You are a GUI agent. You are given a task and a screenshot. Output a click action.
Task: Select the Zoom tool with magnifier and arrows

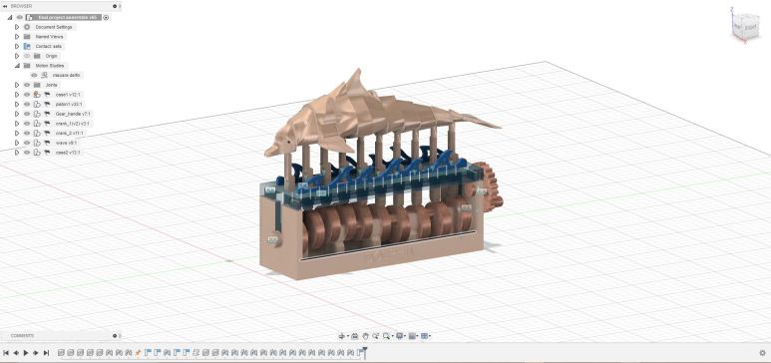point(376,336)
